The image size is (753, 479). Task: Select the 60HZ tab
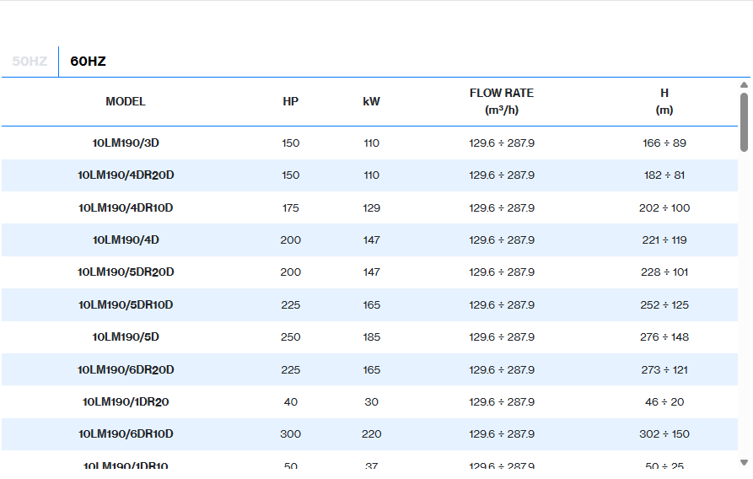coord(89,62)
